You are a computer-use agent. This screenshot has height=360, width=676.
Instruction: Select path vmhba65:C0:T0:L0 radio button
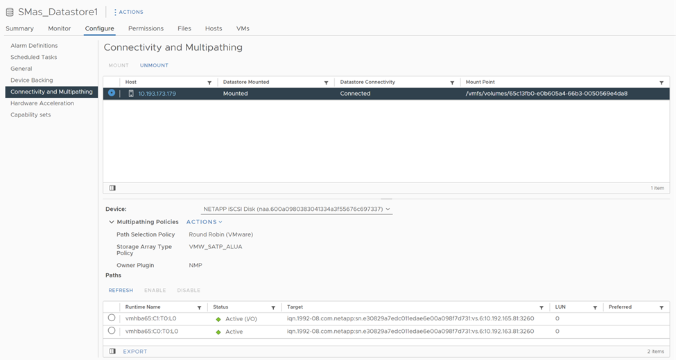[112, 331]
